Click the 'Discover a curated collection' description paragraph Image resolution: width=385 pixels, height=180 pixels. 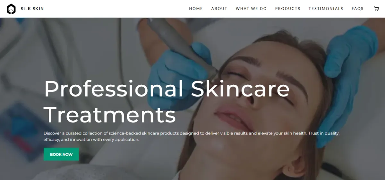(192, 136)
